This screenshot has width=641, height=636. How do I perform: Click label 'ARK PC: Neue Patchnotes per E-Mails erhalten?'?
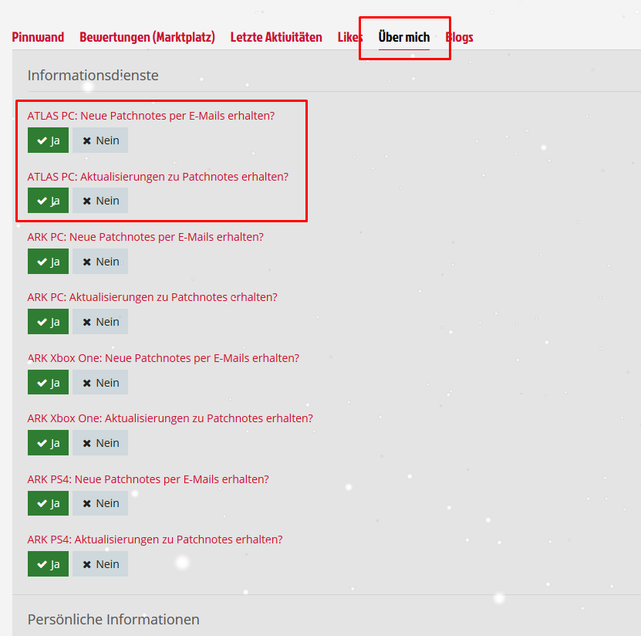tap(146, 237)
